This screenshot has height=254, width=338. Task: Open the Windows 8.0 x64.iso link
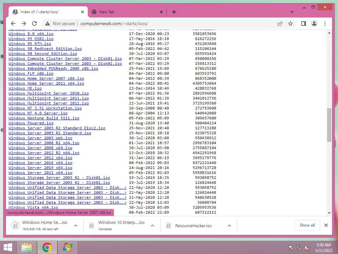31,34
